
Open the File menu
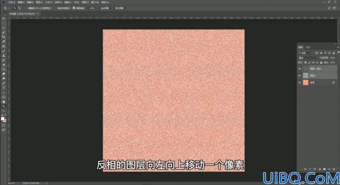(12, 2)
